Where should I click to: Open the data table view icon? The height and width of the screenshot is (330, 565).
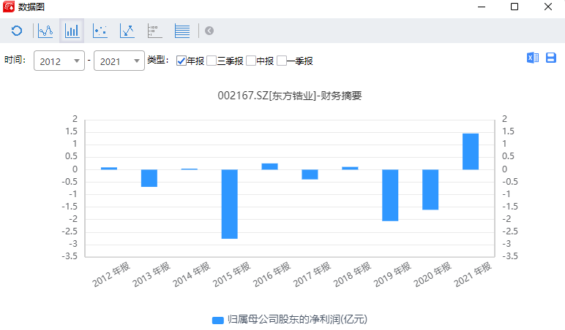[x=182, y=31]
